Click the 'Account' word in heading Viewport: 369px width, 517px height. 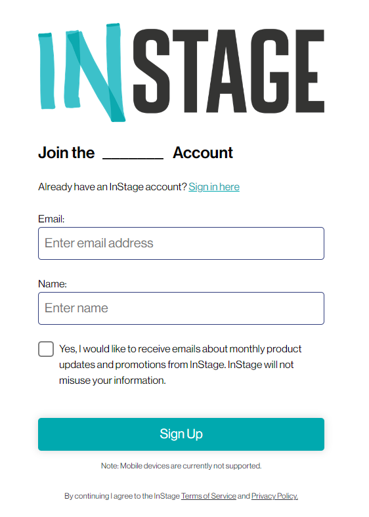203,153
